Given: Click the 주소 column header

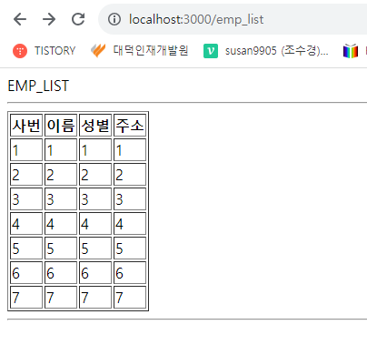Looking at the screenshot, I should click(x=130, y=126).
